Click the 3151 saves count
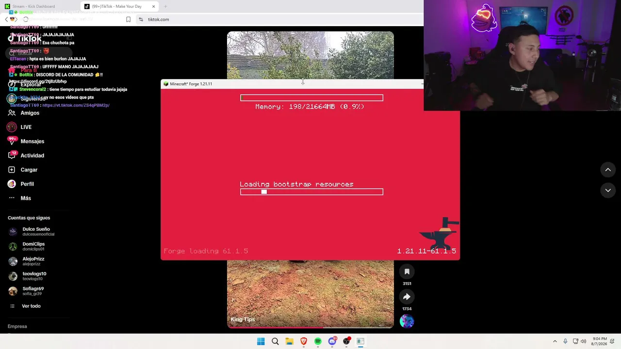621x349 pixels. point(407,284)
